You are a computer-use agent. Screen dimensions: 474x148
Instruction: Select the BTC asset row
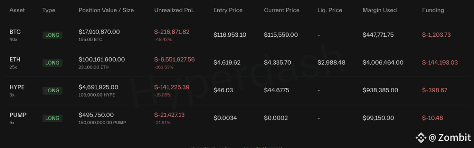[x=237, y=35]
